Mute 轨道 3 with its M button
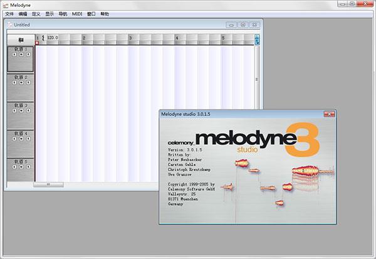The image size is (376, 259). (21, 110)
